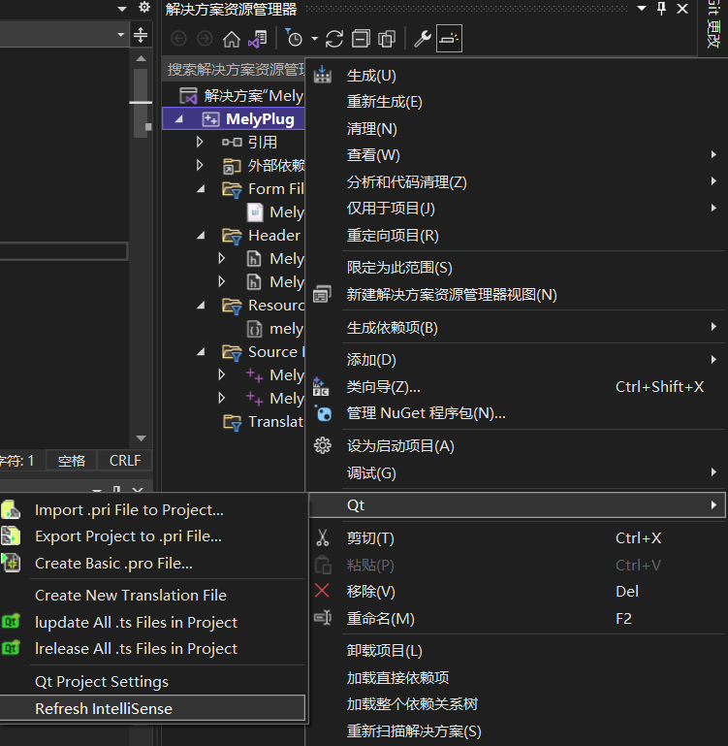Open the Solution Explorer window options dropdown
The height and width of the screenshot is (746, 728).
tap(642, 8)
